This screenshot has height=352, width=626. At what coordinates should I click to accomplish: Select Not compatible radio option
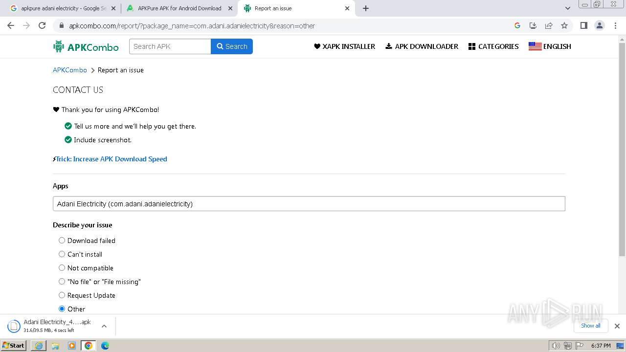click(x=62, y=268)
